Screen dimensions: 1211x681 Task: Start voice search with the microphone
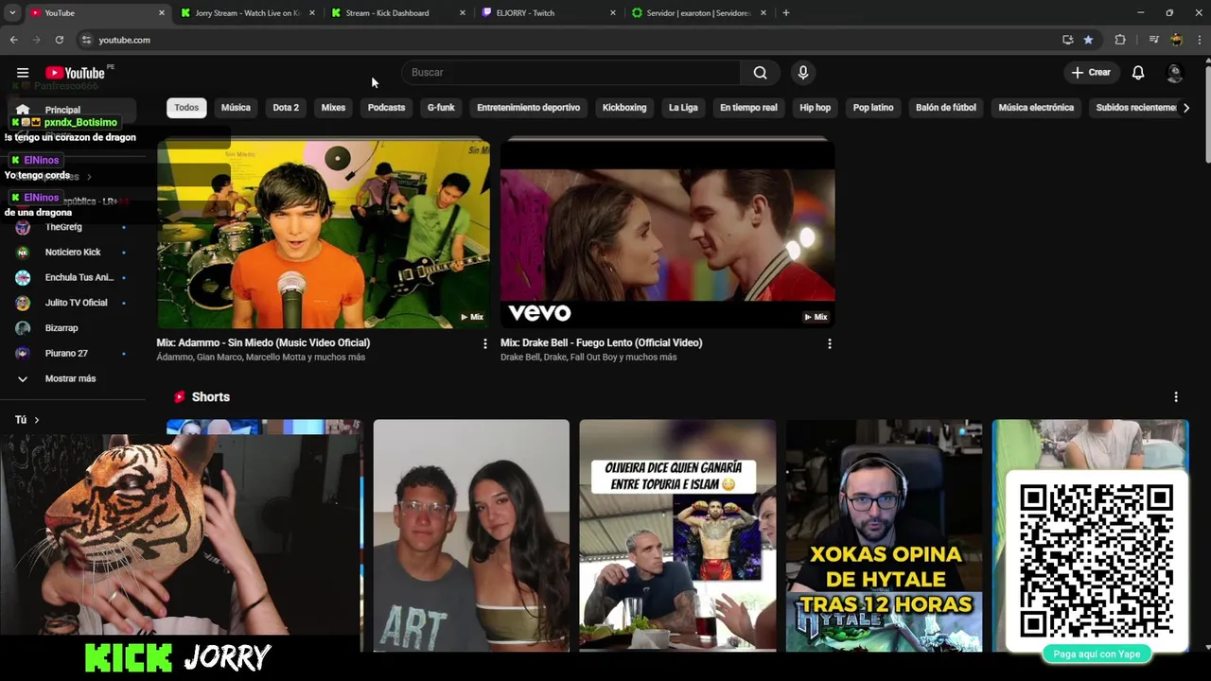(x=802, y=73)
